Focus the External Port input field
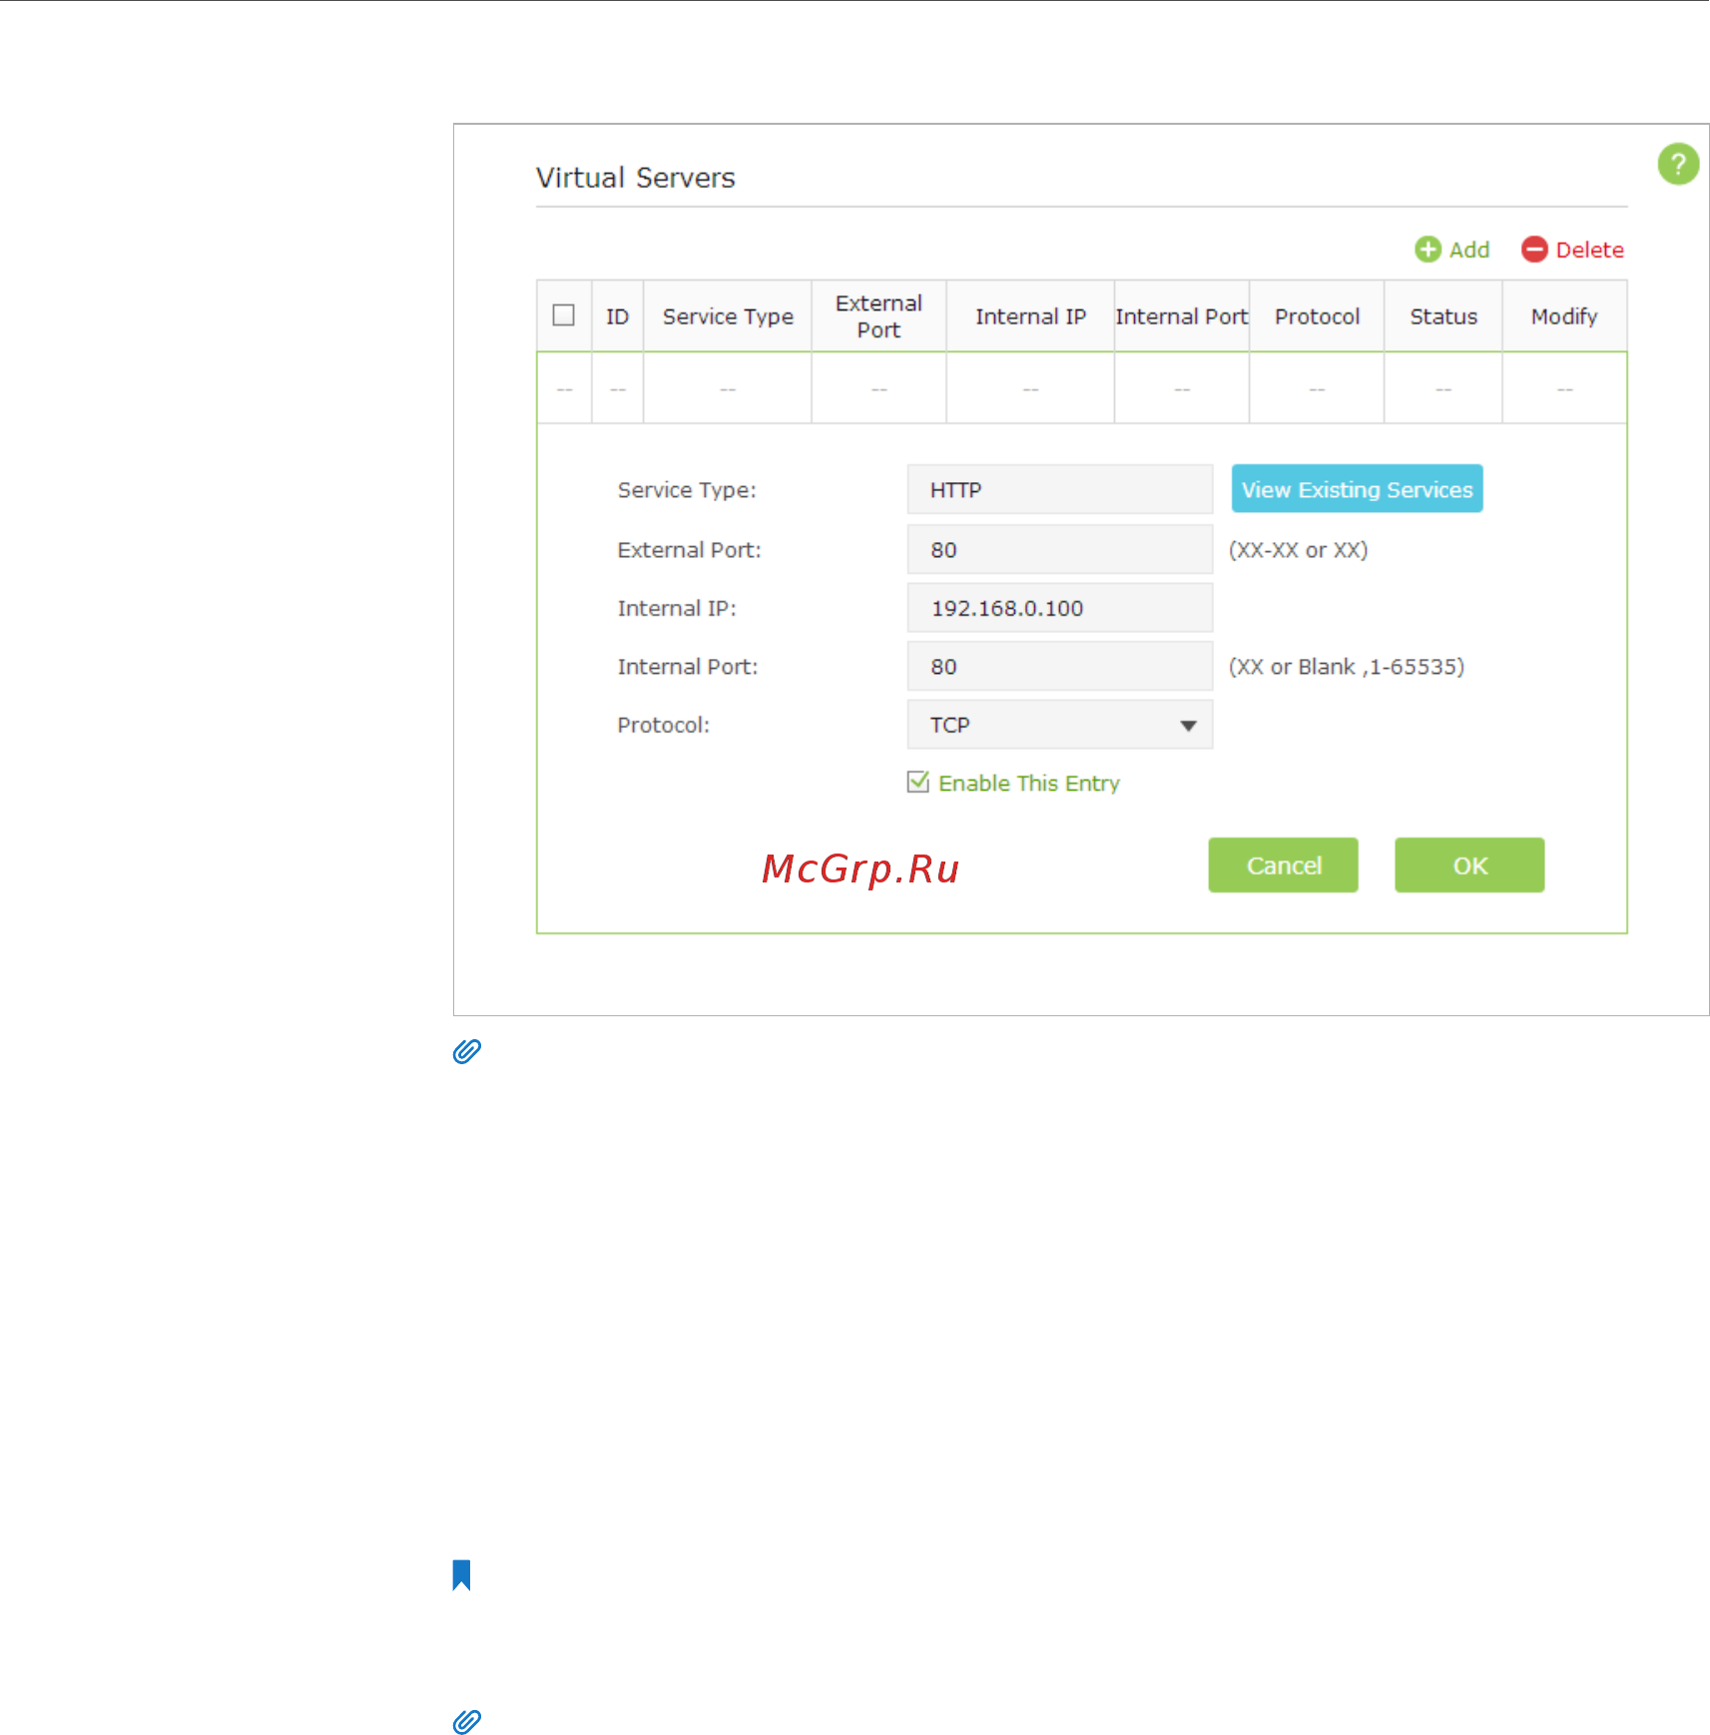The image size is (1710, 1735). tap(1059, 549)
